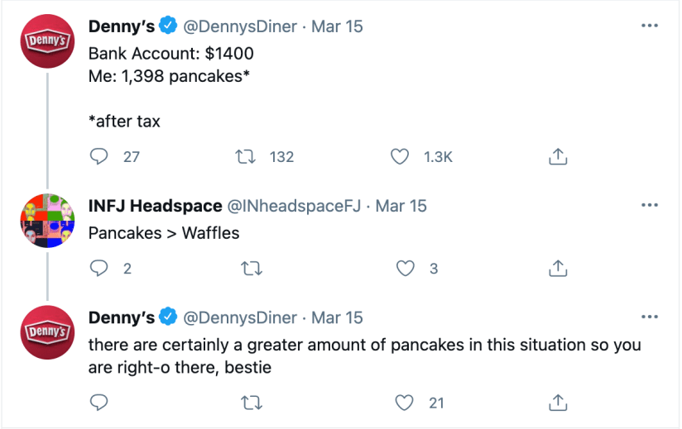Reply to Denny's right-o bestie tweet
The height and width of the screenshot is (429, 682).
click(99, 403)
